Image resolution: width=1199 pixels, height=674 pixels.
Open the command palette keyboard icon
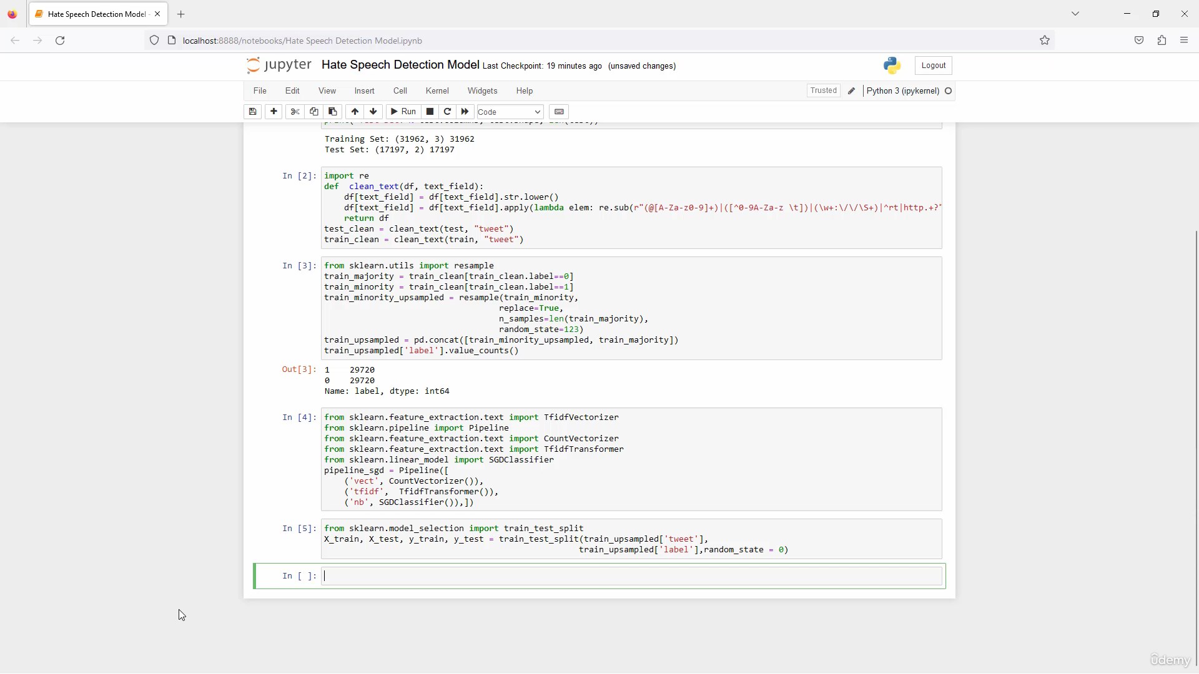tap(559, 112)
